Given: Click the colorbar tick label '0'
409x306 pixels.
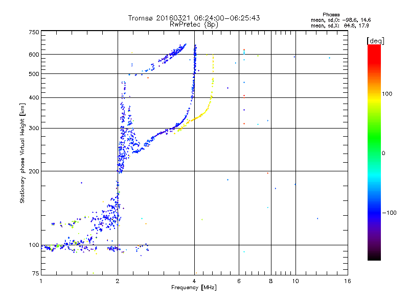Looking at the screenshot, I should click(383, 154).
